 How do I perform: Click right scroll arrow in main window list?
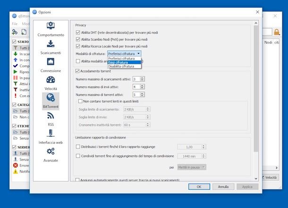click(277, 168)
